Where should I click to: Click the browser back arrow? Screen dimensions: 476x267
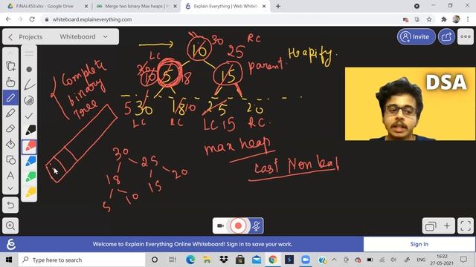click(8, 19)
